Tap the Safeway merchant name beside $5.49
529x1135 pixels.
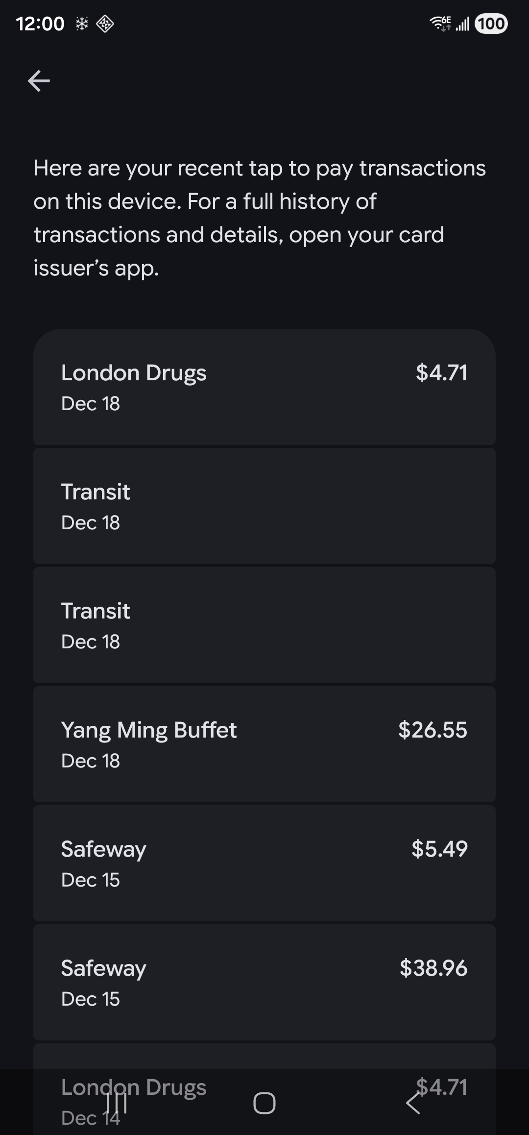tap(104, 849)
